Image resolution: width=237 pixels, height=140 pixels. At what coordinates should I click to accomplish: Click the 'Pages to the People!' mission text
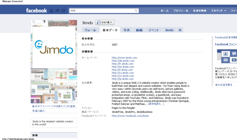tap(123, 108)
